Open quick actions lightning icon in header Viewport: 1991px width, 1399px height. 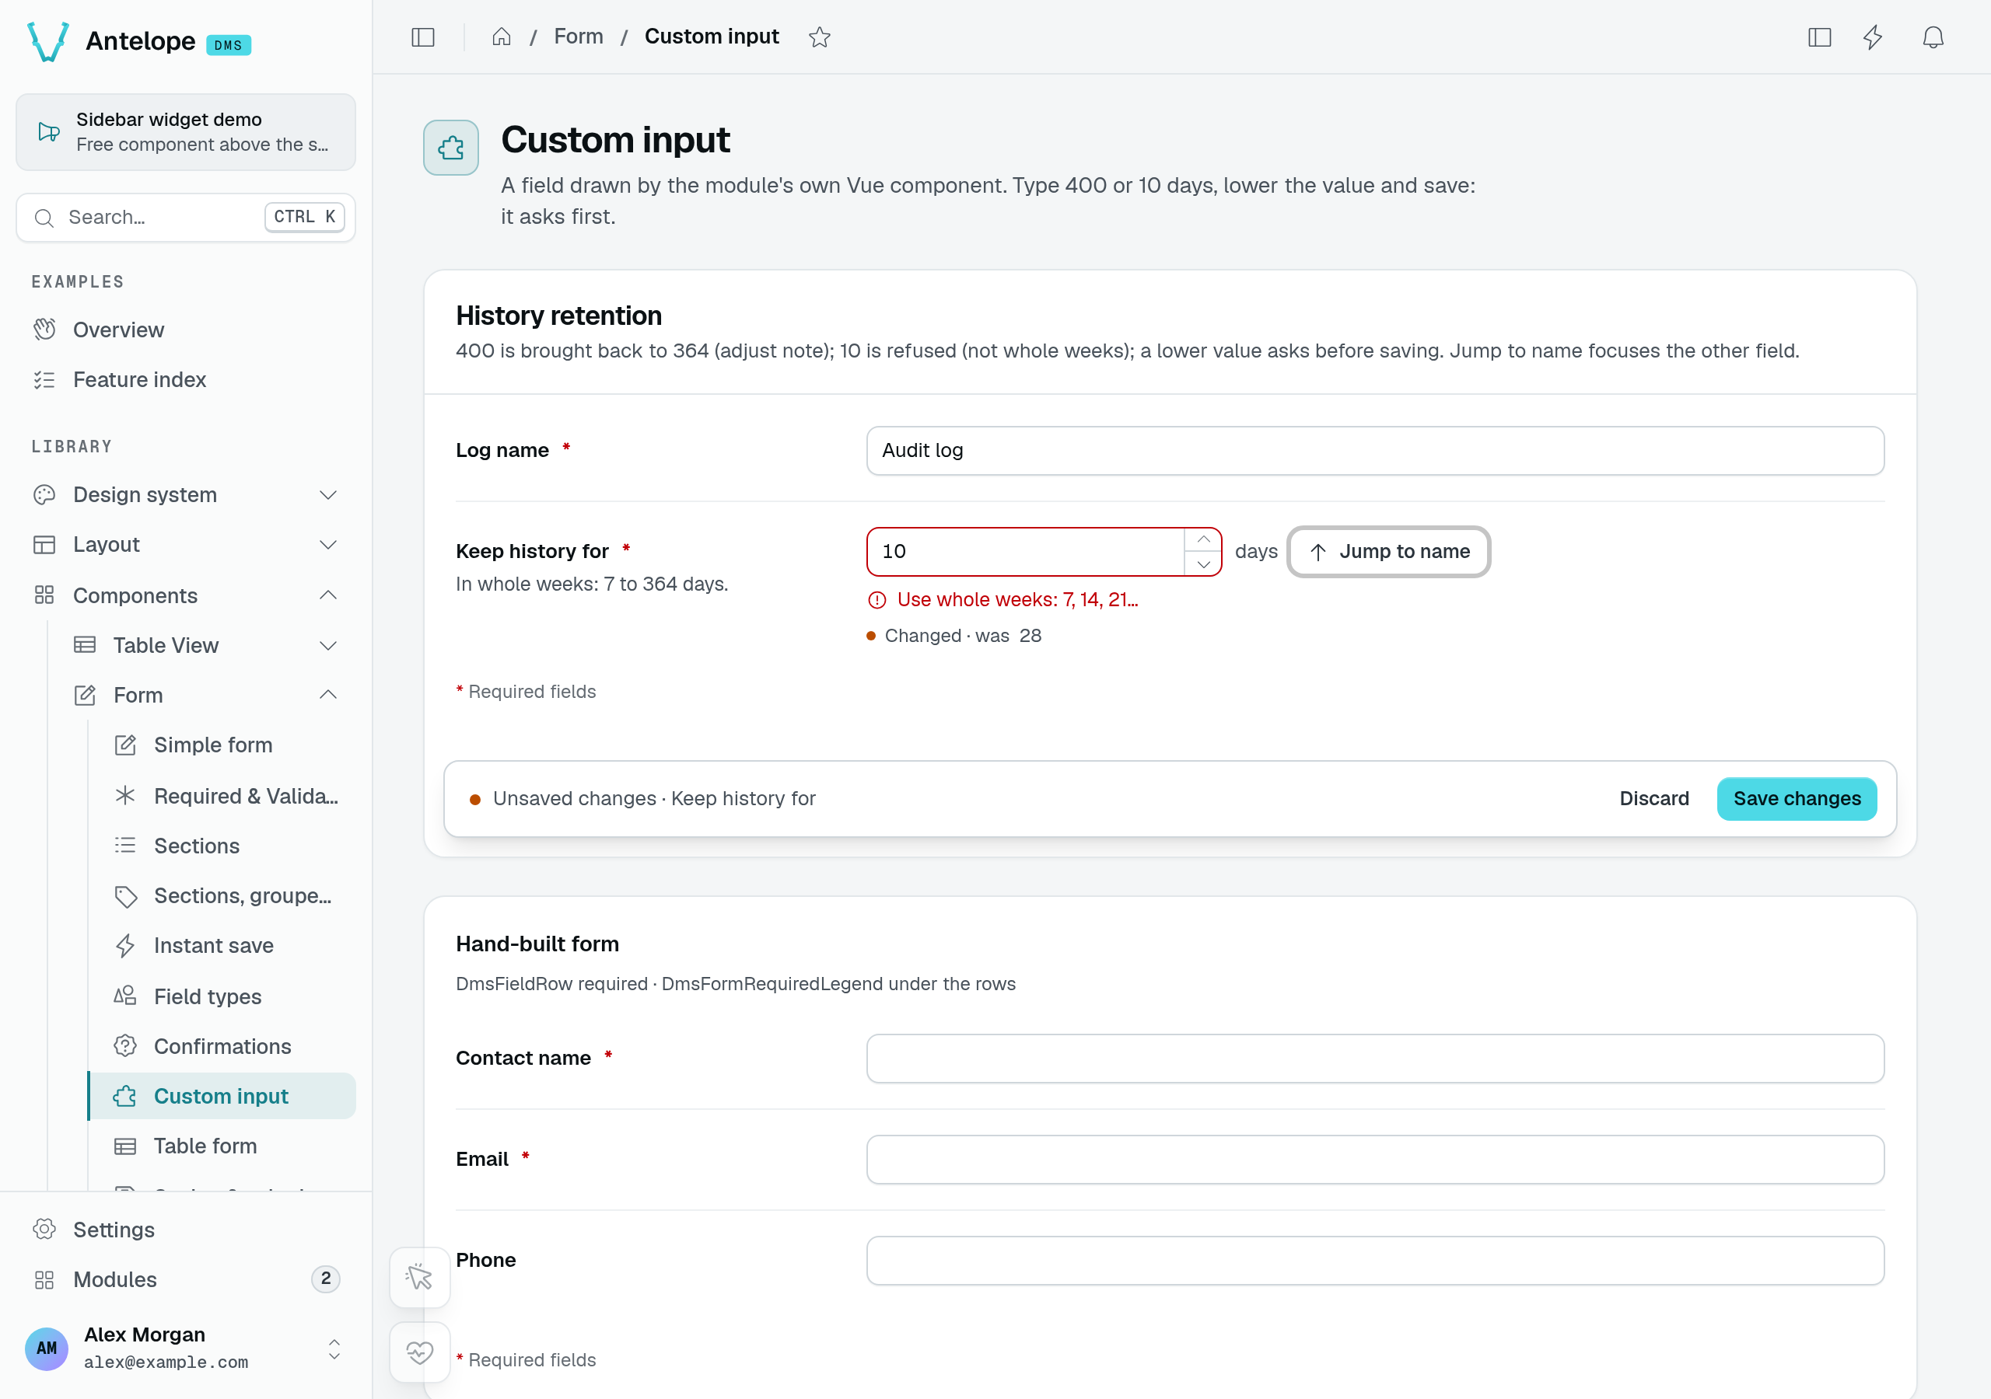1873,37
